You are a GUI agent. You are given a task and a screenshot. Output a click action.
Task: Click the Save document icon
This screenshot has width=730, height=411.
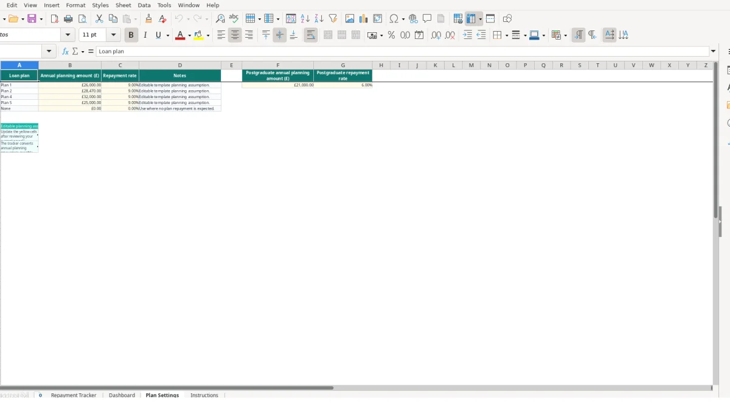(32, 19)
